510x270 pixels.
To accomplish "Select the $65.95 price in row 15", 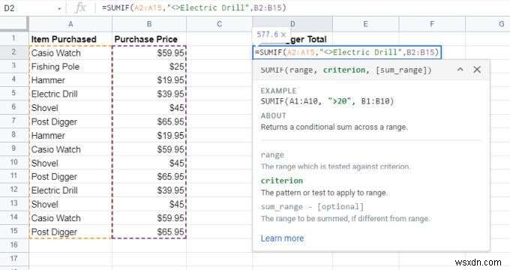I will (149, 232).
